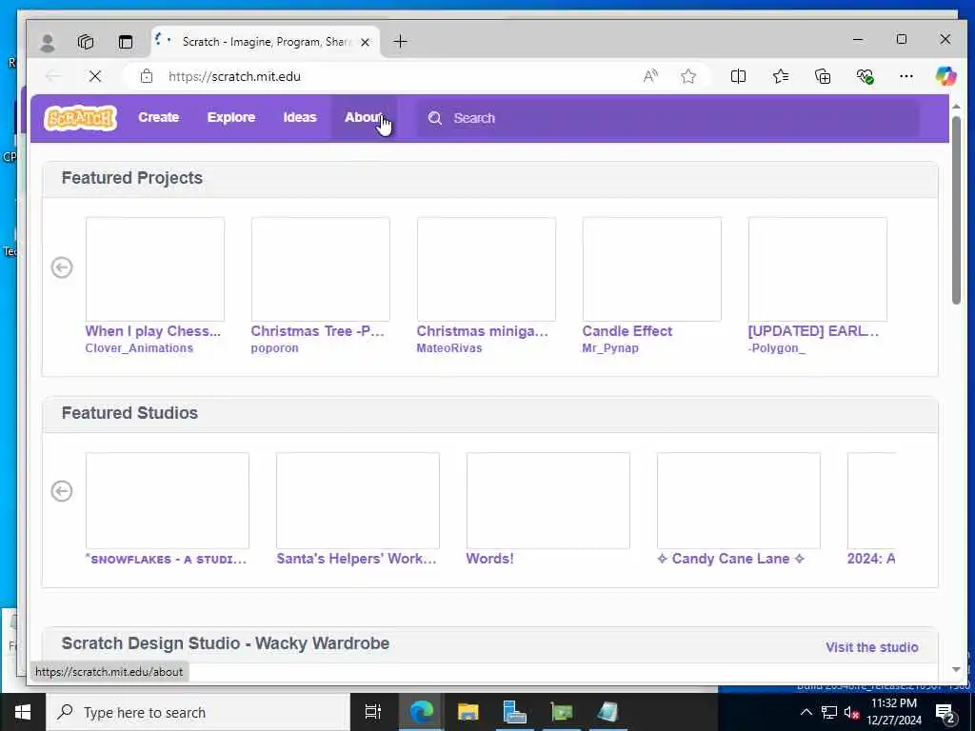Open the Edge profile icon
975x731 pixels.
[x=48, y=42]
